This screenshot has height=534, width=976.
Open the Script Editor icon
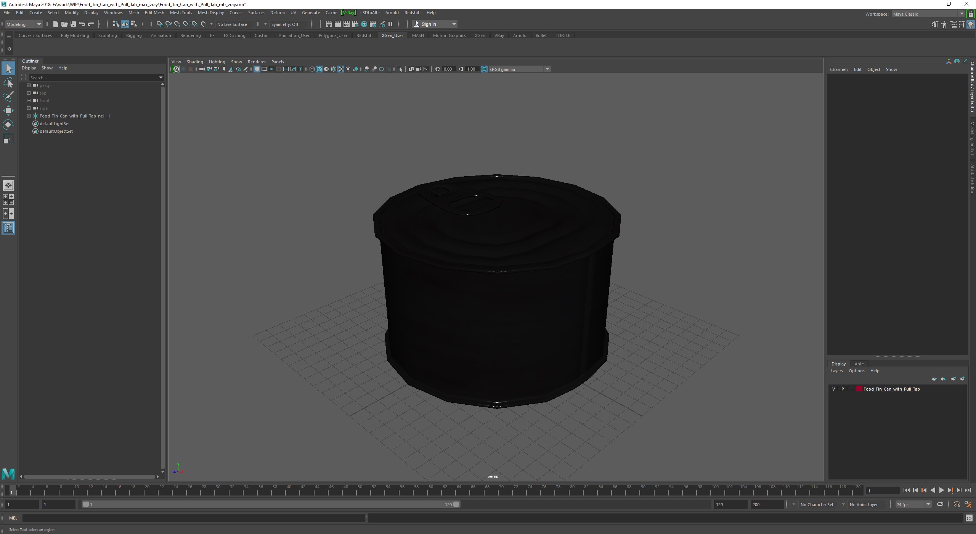(969, 518)
